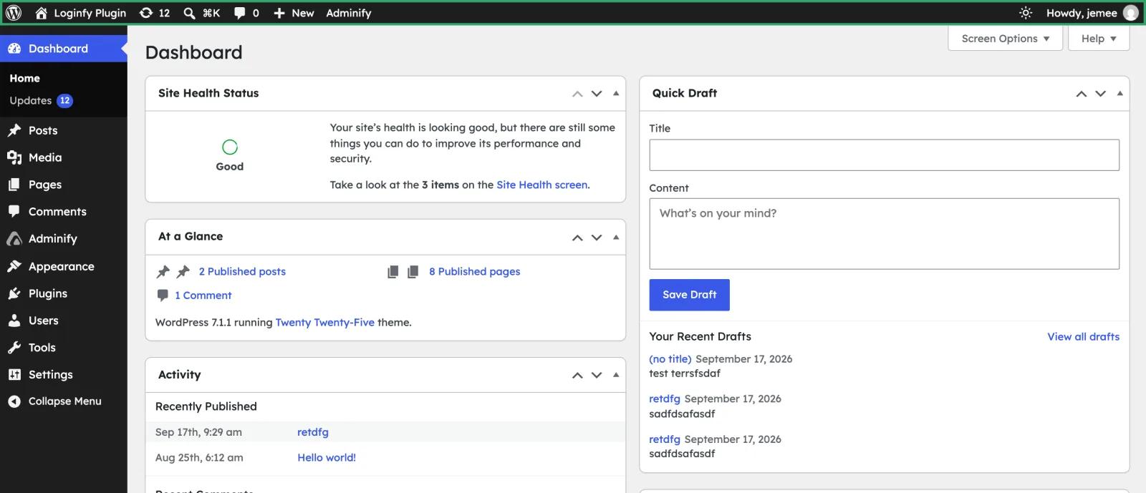Move Activity widget down
This screenshot has width=1146, height=493.
click(597, 376)
